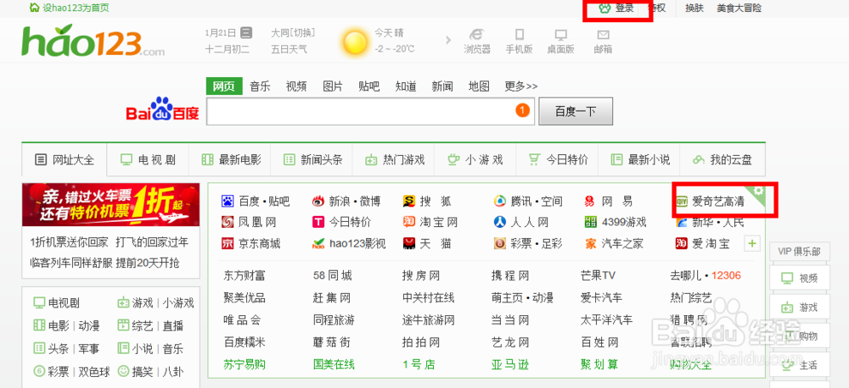Switch to the 我的云盘 navigation tab
The height and width of the screenshot is (388, 849).
pyautogui.click(x=722, y=159)
